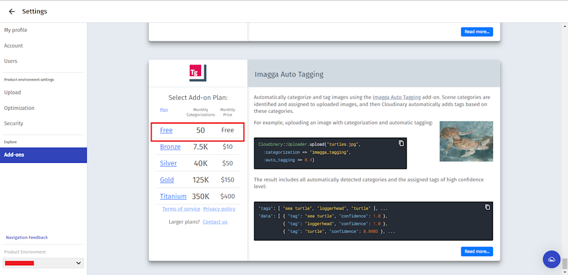This screenshot has width=568, height=275.
Task: Open Imagga Auto Tagging documentation link
Action: 396,97
